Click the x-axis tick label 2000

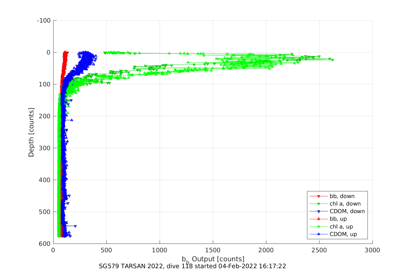[x=266, y=251]
